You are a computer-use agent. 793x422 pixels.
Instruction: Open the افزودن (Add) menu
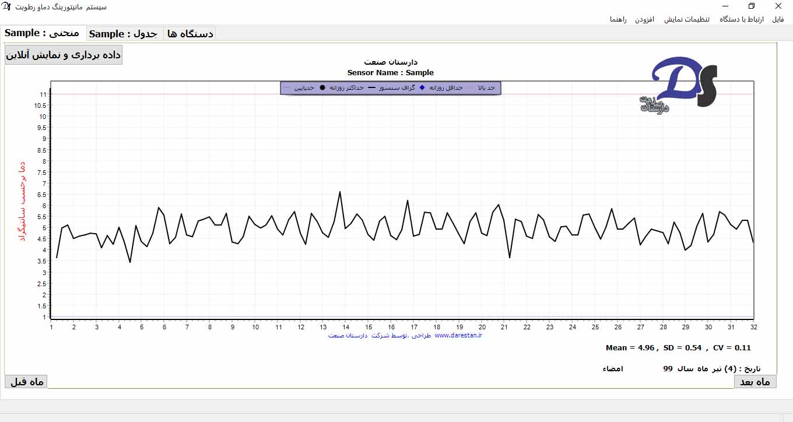tap(644, 19)
